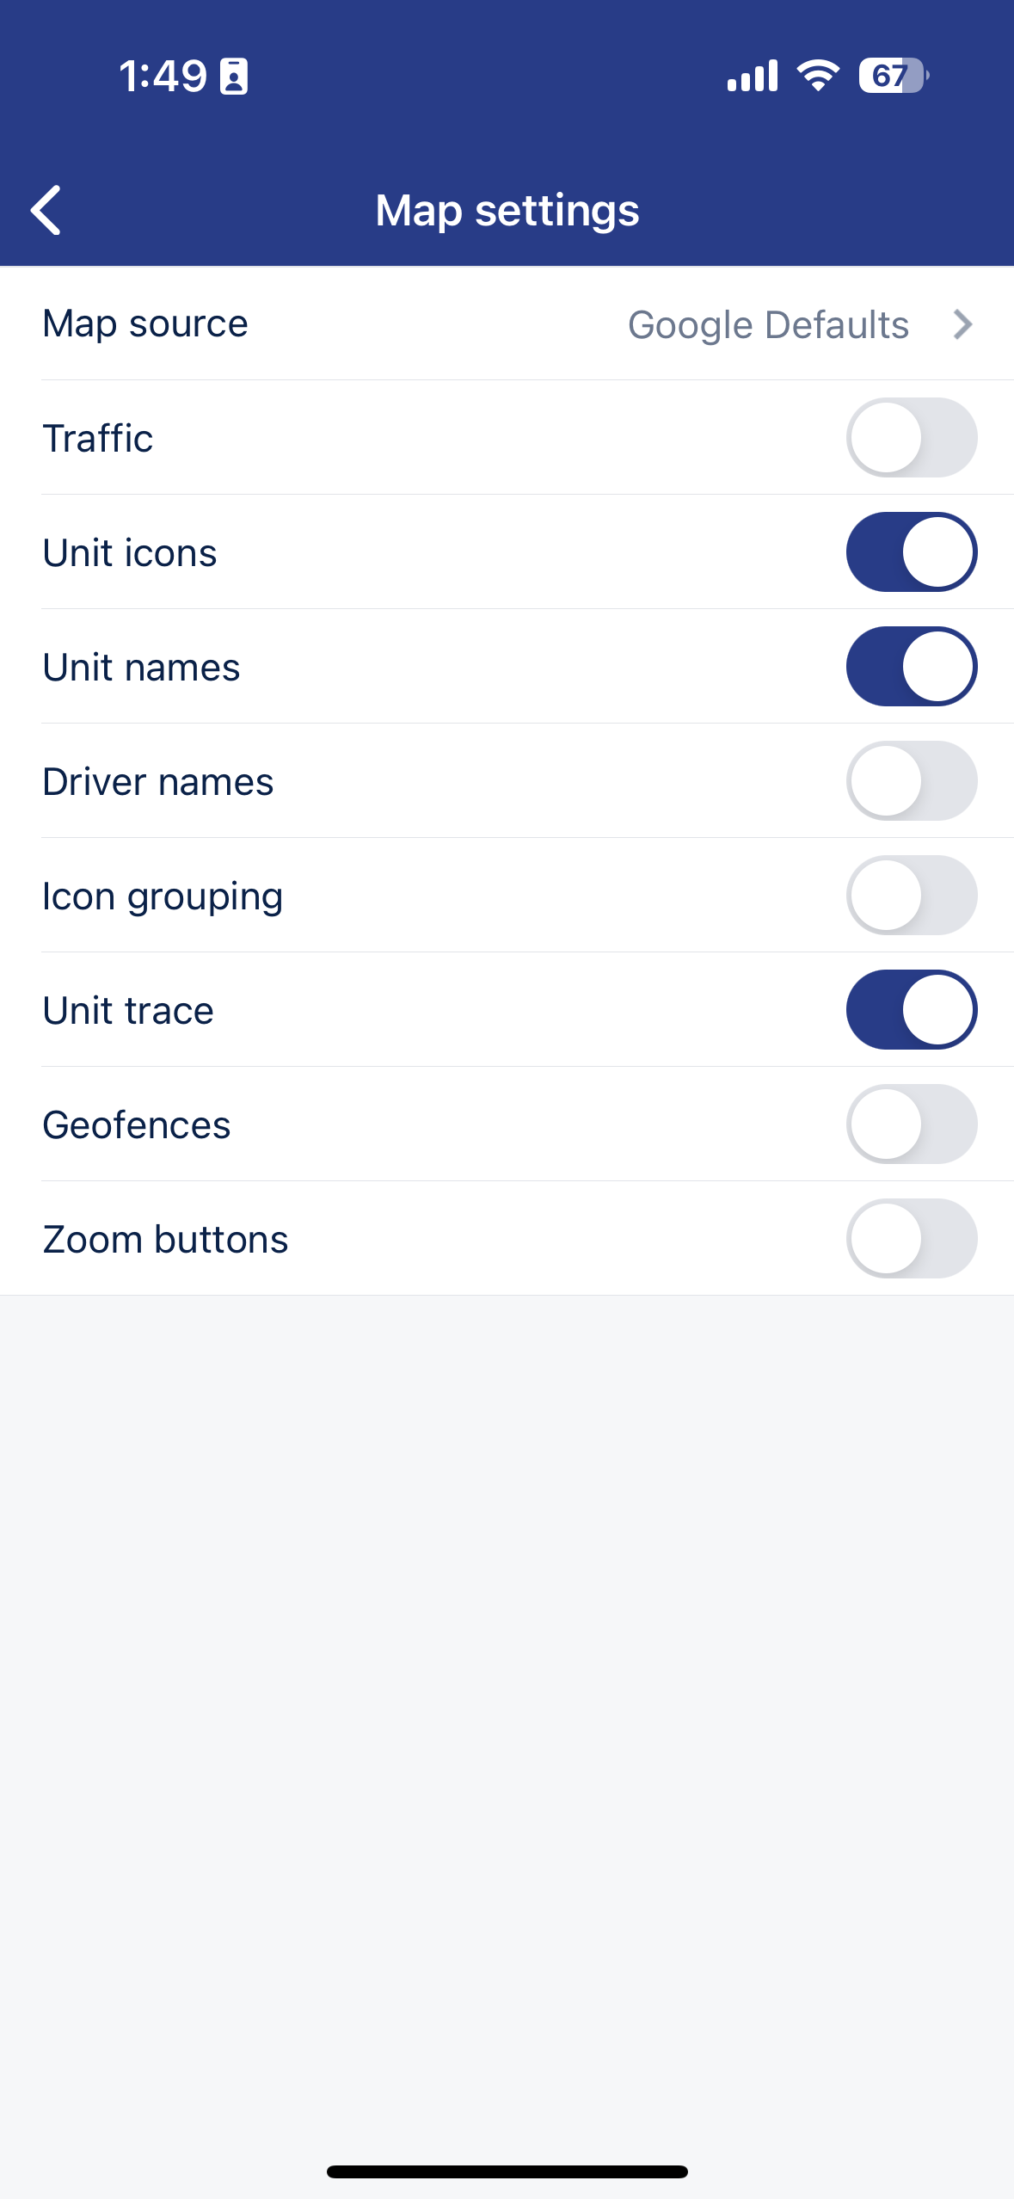Select the Google Defaults value
The image size is (1014, 2199).
click(768, 325)
